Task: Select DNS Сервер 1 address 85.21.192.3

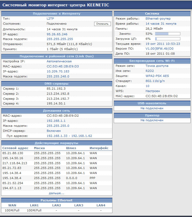Action: (x=56, y=89)
